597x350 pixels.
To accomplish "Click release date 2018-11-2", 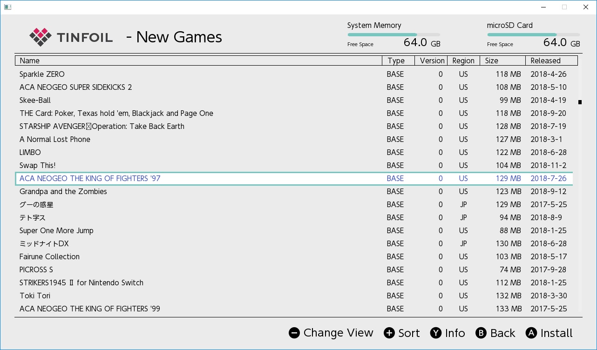I will pyautogui.click(x=549, y=165).
